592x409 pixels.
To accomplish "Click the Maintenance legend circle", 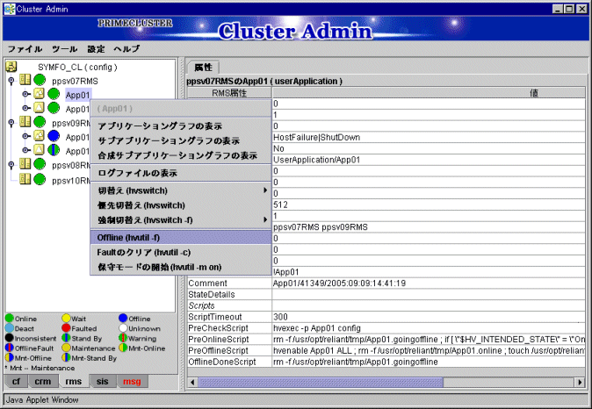I will click(66, 348).
